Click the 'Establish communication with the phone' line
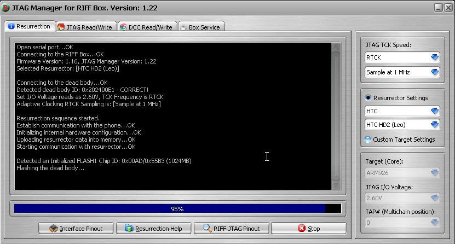 76,125
